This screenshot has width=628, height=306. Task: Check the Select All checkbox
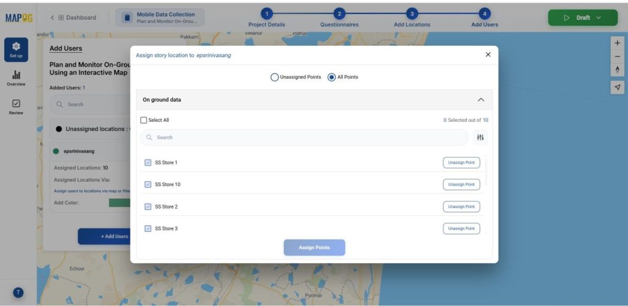[x=144, y=120]
